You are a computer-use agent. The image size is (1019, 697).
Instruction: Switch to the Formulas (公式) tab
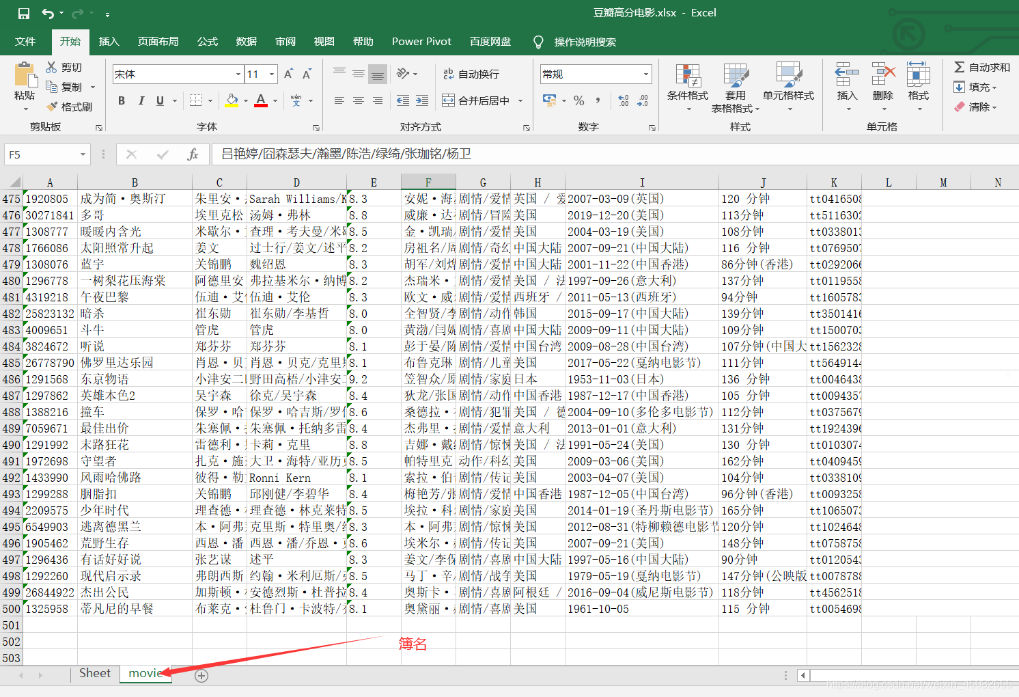[x=208, y=42]
